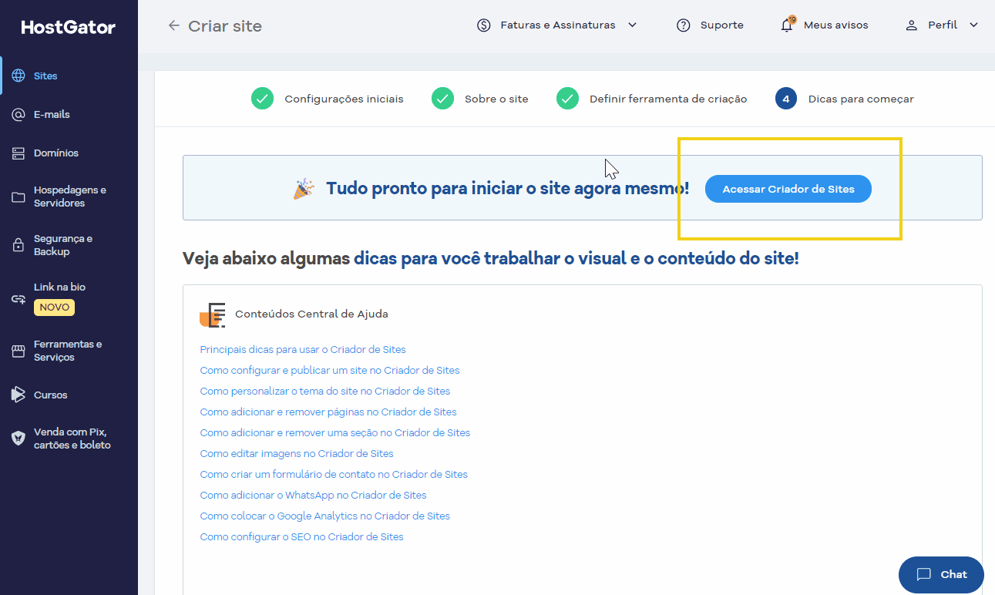
Task: Open Como colocar o Google Analytics link
Action: pos(325,516)
